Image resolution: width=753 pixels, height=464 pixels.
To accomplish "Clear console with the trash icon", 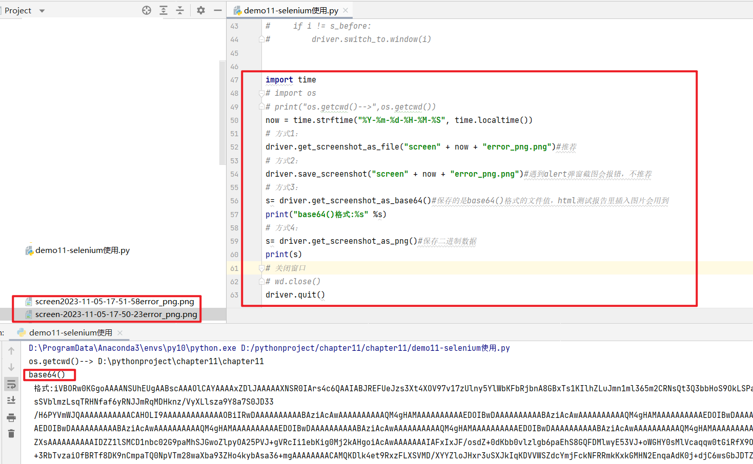I will click(11, 434).
